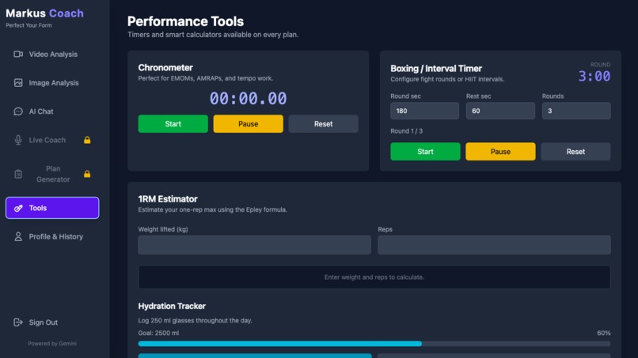
Task: Click the 00:00.00 chronometer display
Action: 249,99
